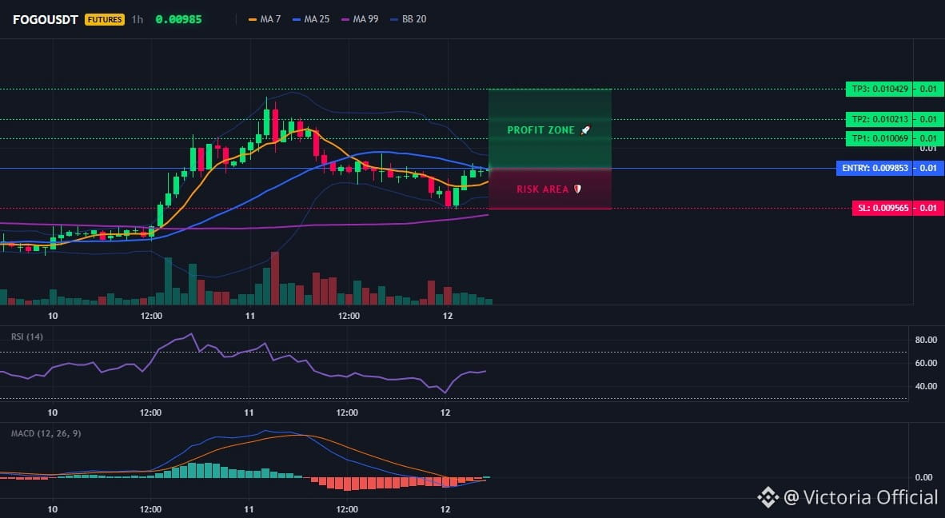Click the main chart date label 10
945x518 pixels.
coord(53,316)
